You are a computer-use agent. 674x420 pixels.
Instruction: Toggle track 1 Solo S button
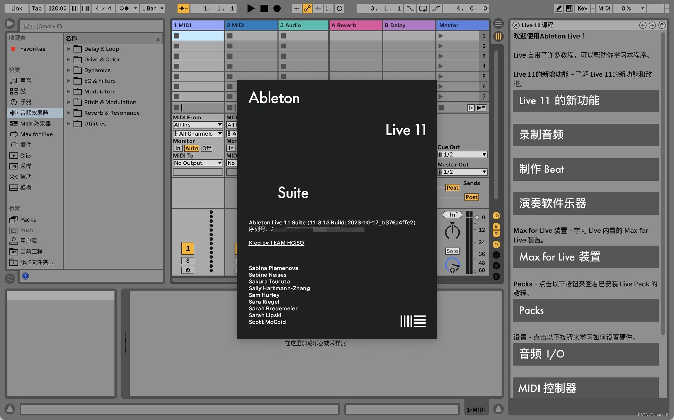pos(188,261)
